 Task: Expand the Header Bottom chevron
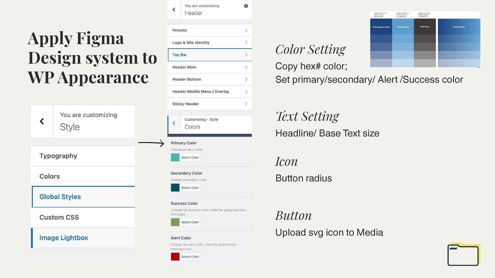coord(246,80)
